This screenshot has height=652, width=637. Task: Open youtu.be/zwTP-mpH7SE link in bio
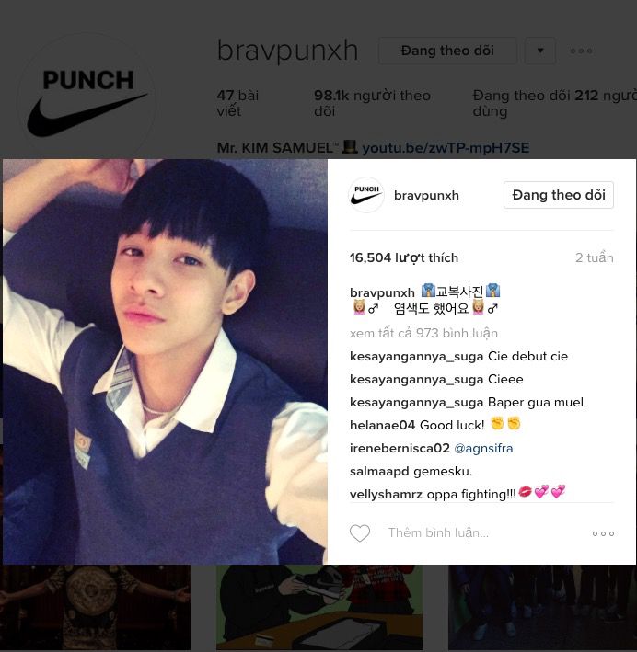click(x=446, y=148)
